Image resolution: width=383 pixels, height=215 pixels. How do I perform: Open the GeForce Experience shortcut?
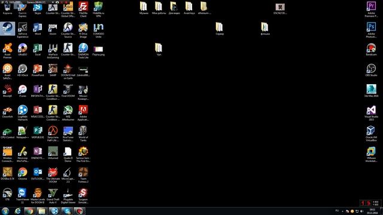pos(23,30)
